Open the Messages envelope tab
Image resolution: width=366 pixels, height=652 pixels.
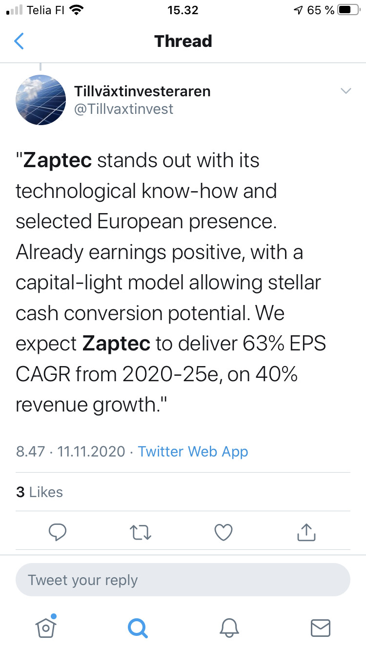click(x=321, y=627)
